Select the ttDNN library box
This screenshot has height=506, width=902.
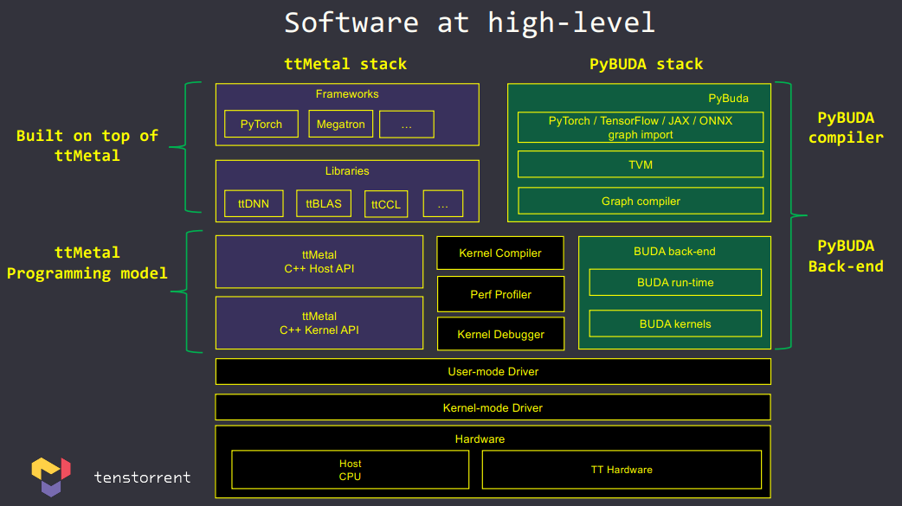click(254, 203)
